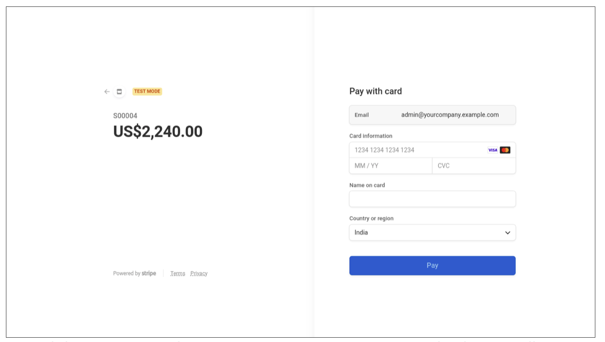Image resolution: width=605 pixels, height=342 pixels.
Task: Click the back arrow icon
Action: click(x=107, y=92)
